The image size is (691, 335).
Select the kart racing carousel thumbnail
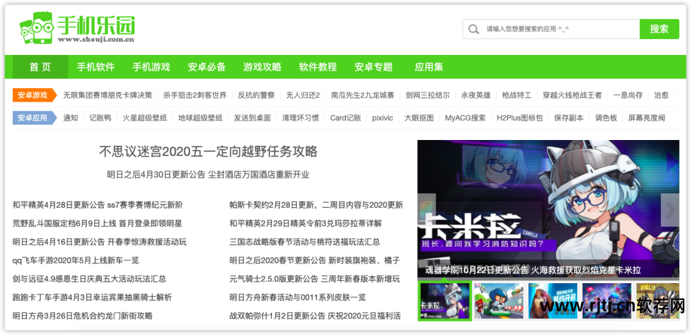pyautogui.click(x=499, y=301)
